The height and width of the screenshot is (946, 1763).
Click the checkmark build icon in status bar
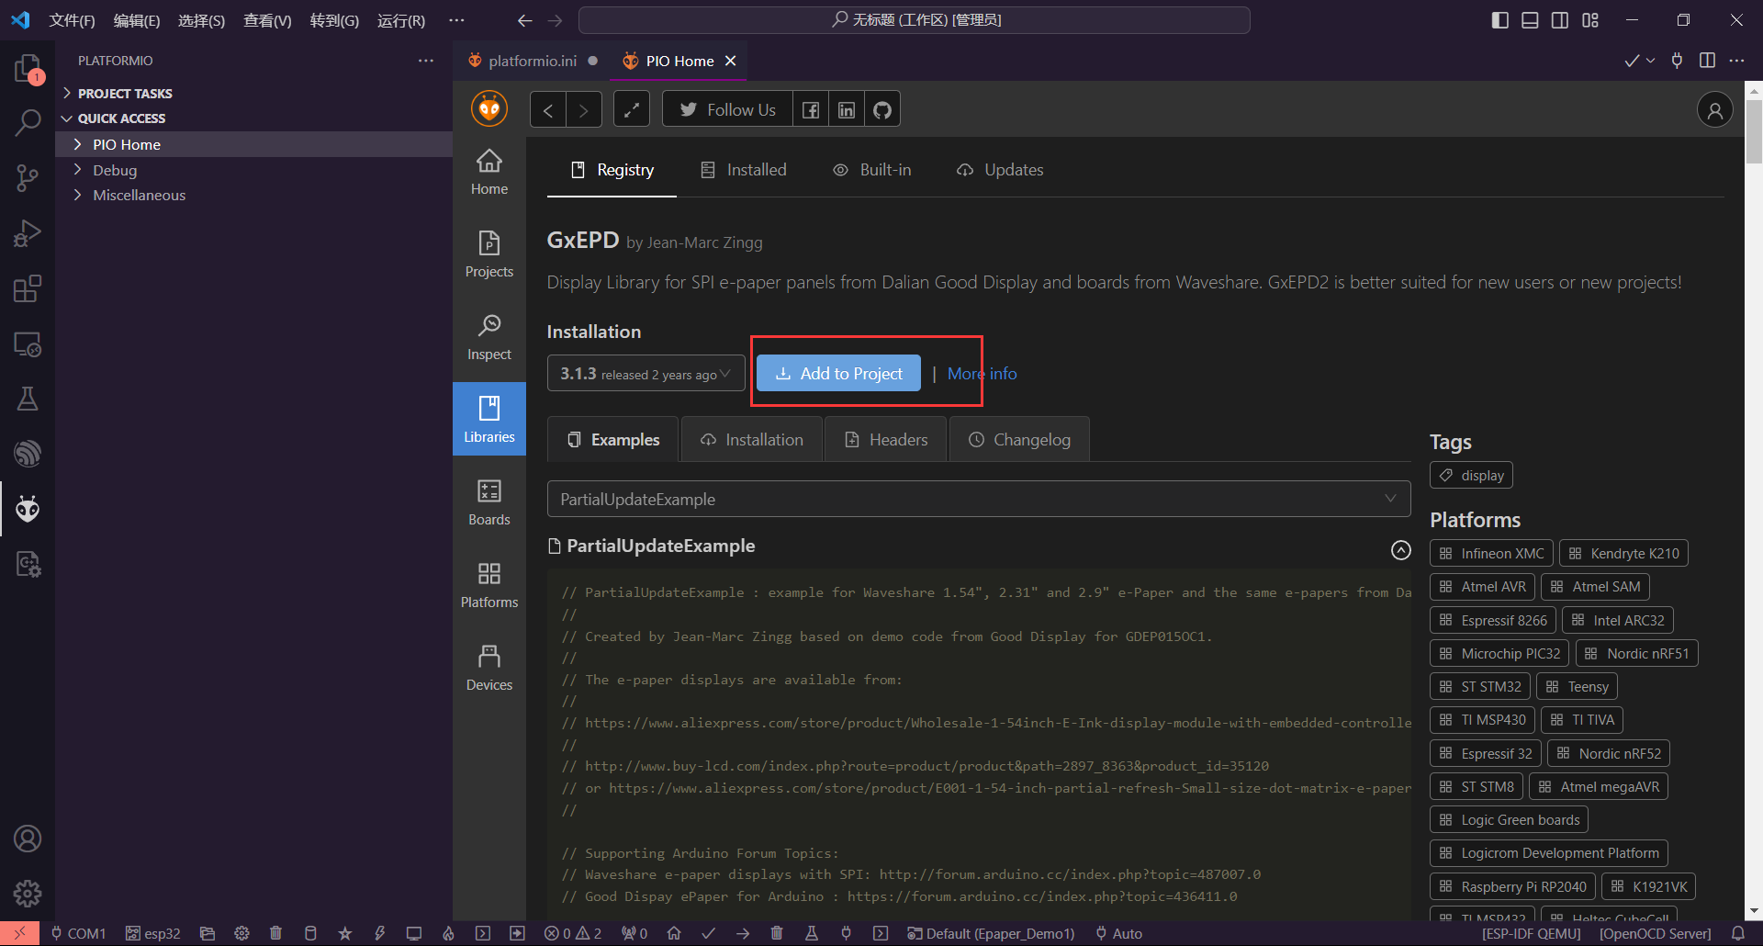[708, 933]
